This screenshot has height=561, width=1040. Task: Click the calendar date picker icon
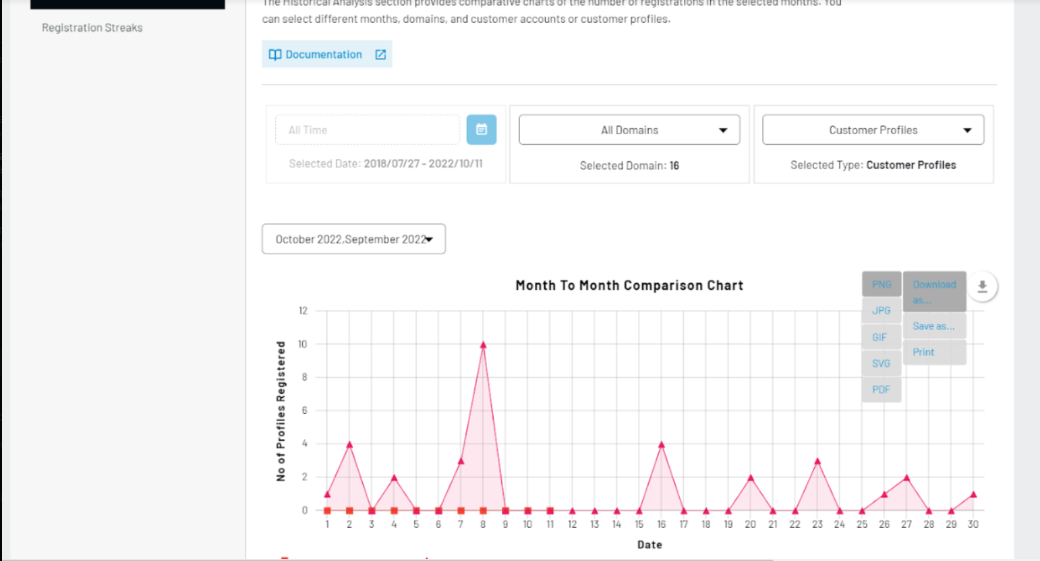point(481,129)
